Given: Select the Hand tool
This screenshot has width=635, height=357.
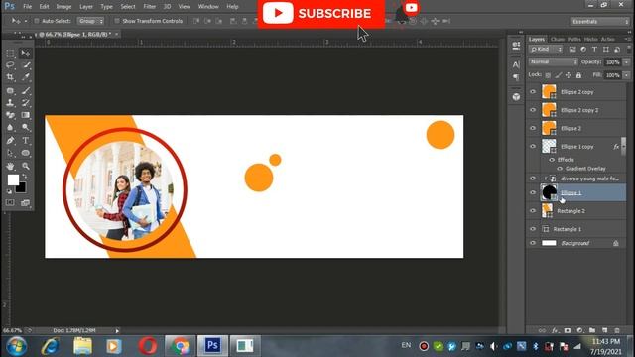Looking at the screenshot, I should click(x=10, y=166).
